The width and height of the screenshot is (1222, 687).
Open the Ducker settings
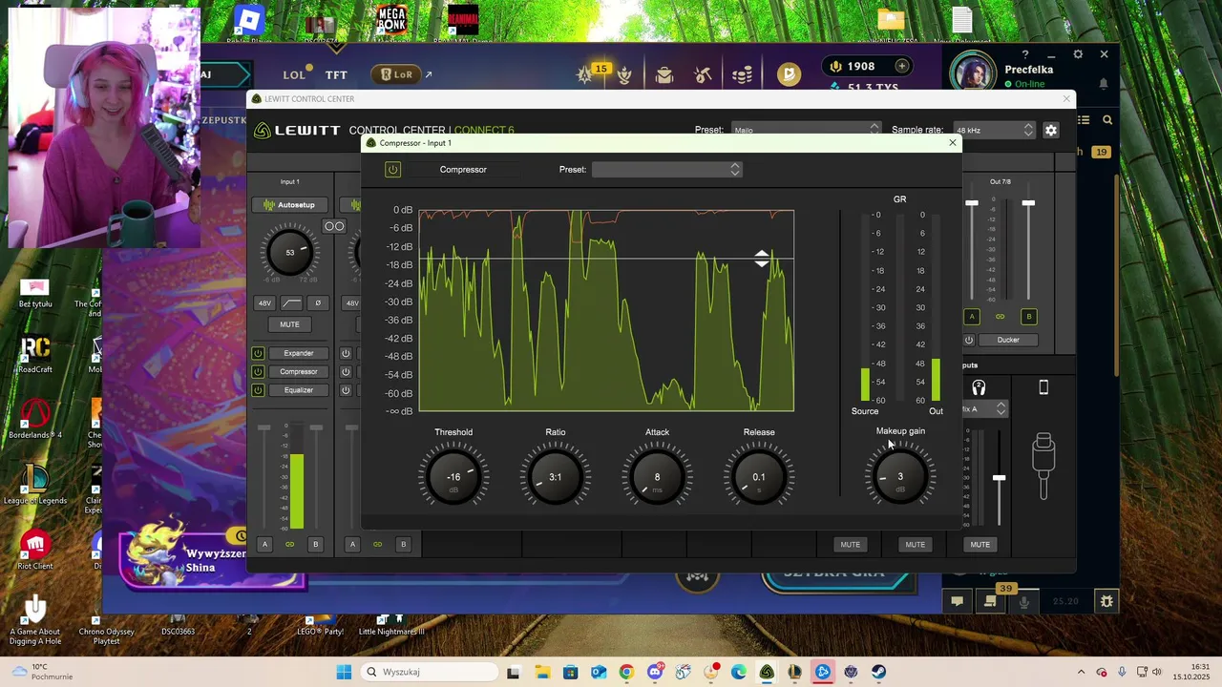(x=1008, y=340)
